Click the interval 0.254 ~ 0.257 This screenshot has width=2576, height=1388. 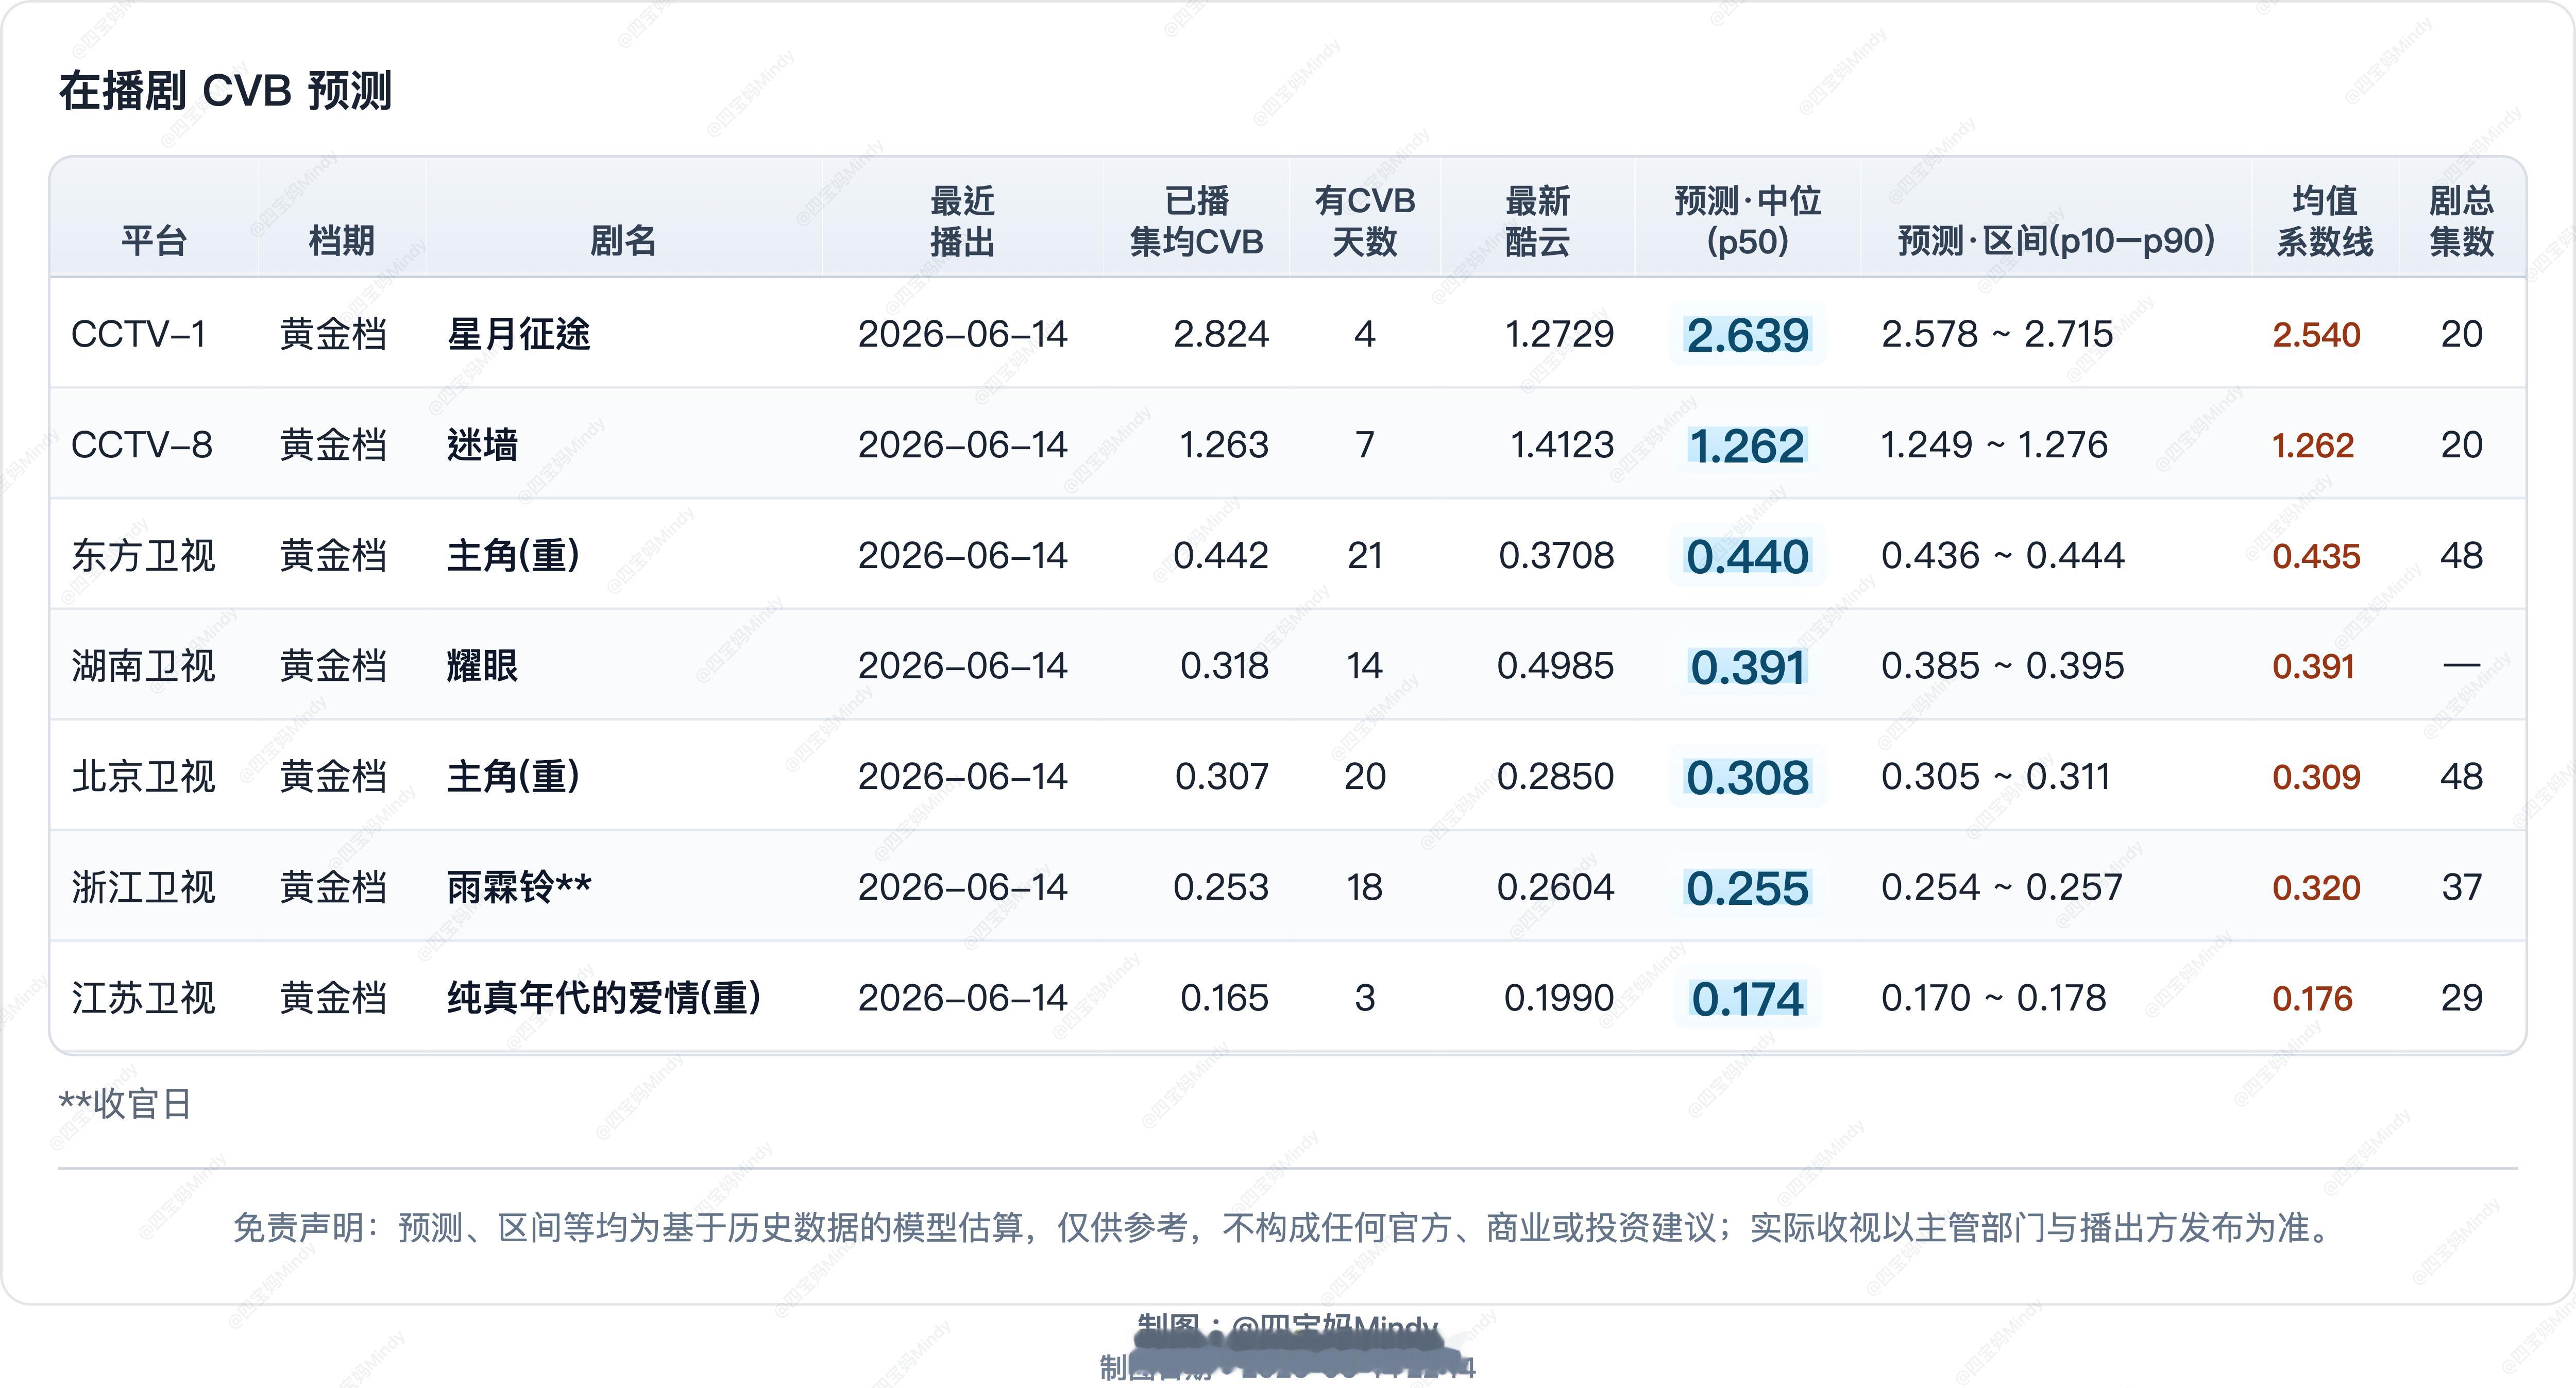[x=2001, y=888]
